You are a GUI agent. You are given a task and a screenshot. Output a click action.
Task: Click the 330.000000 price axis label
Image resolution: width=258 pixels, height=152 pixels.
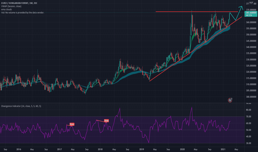(251, 59)
